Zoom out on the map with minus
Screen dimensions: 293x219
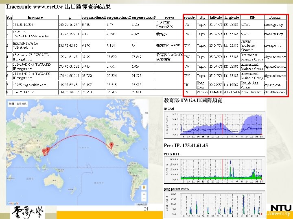[x=144, y=199]
